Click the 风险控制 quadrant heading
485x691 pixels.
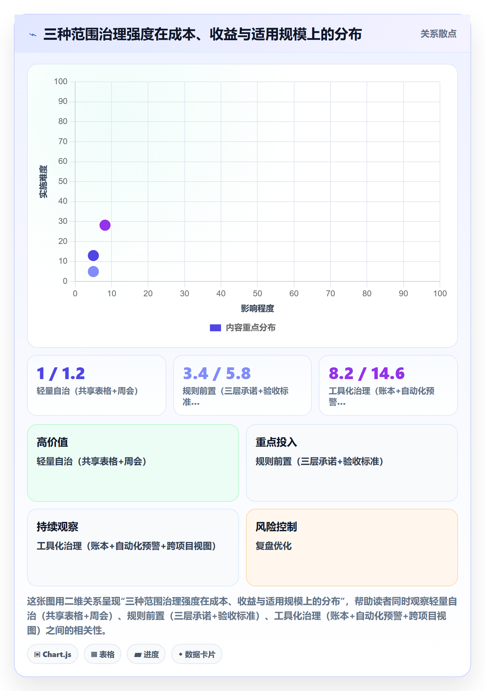276,527
